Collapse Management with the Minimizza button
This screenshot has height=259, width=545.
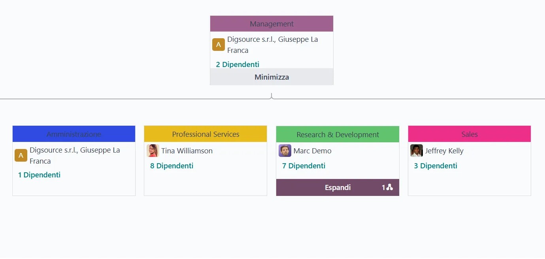pos(272,77)
